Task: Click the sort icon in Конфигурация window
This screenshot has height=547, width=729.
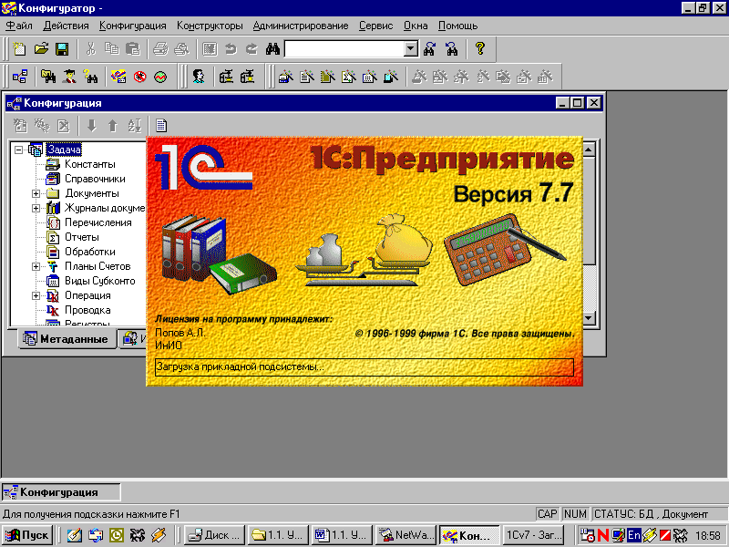Action: point(134,126)
